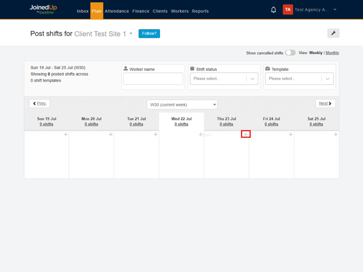
Task: Click the date range Sun 19 Jul - Sat 25 Jul text
Action: [58, 67]
